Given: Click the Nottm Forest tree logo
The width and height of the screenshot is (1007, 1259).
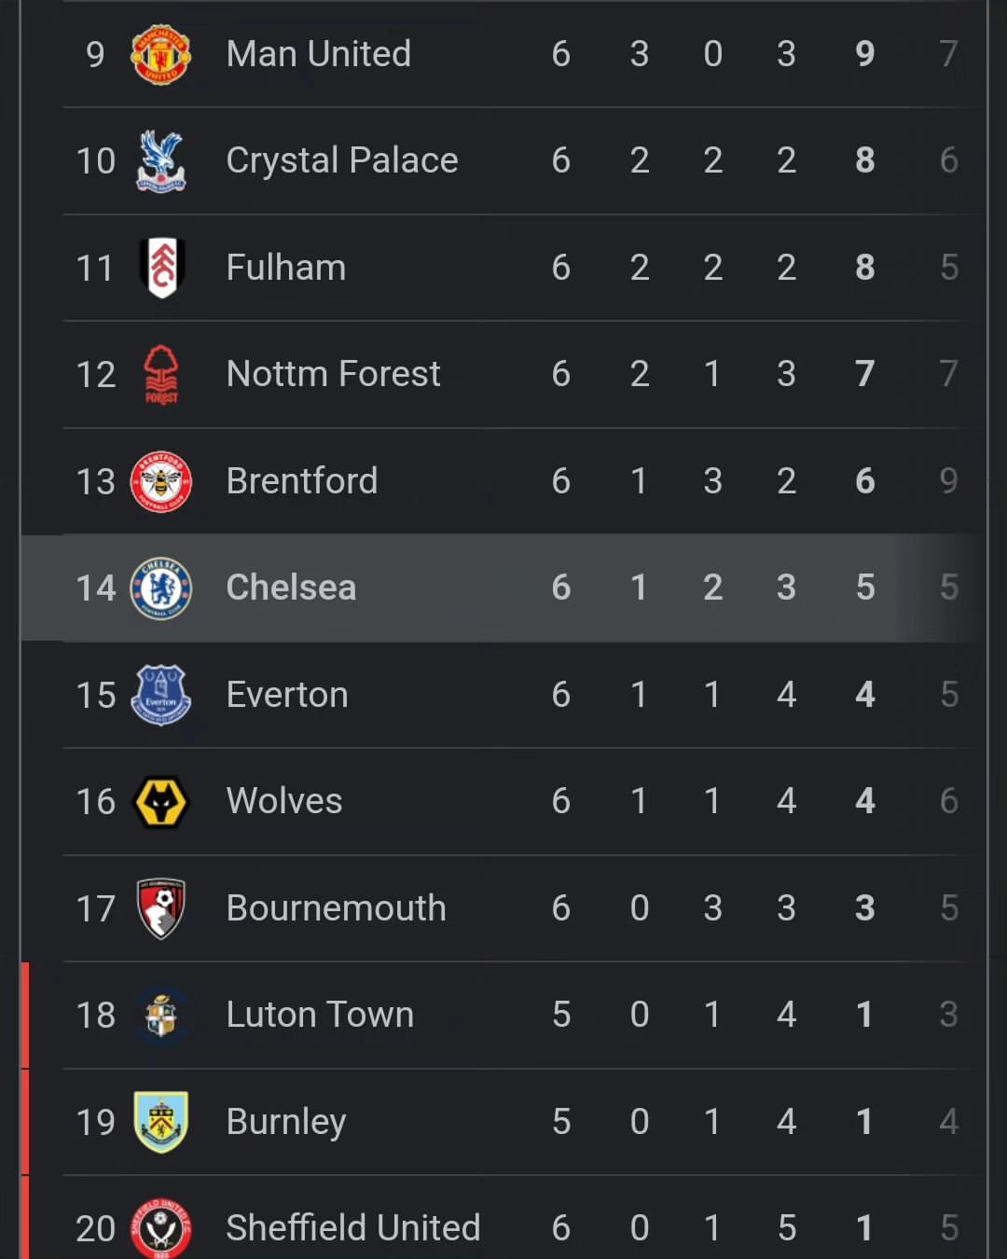Looking at the screenshot, I should (161, 374).
